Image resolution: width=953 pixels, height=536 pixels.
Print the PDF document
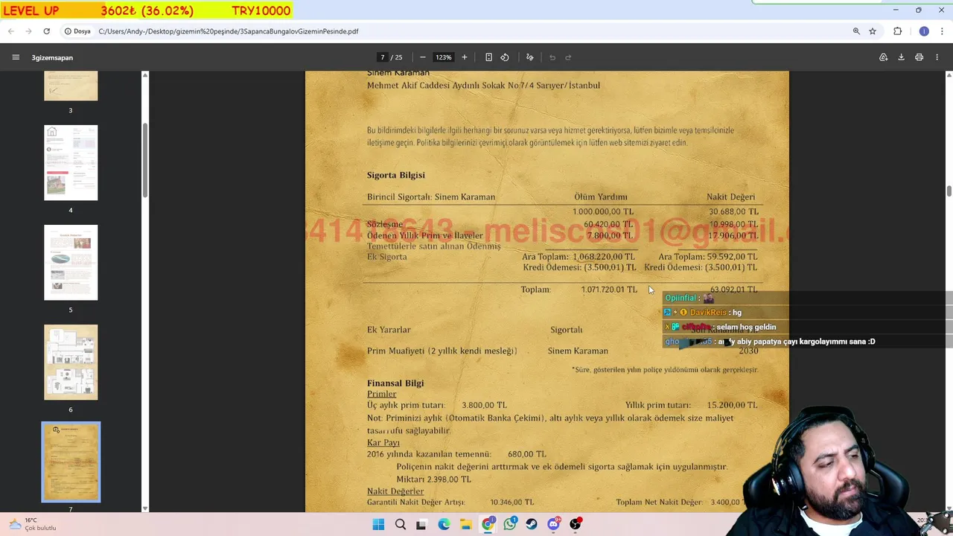[919, 57]
